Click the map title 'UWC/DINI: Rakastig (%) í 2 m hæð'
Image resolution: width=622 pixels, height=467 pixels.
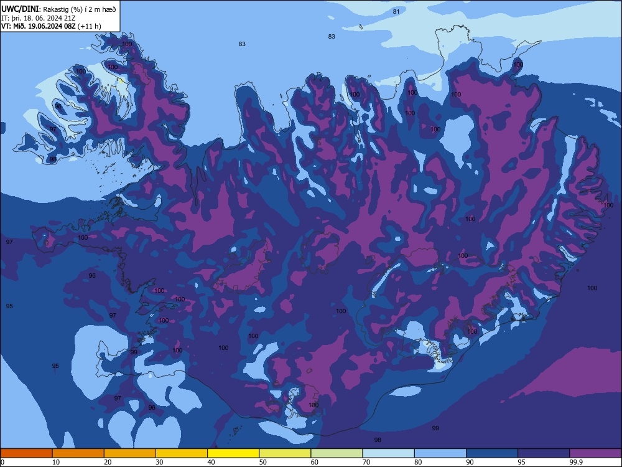[x=58, y=9]
